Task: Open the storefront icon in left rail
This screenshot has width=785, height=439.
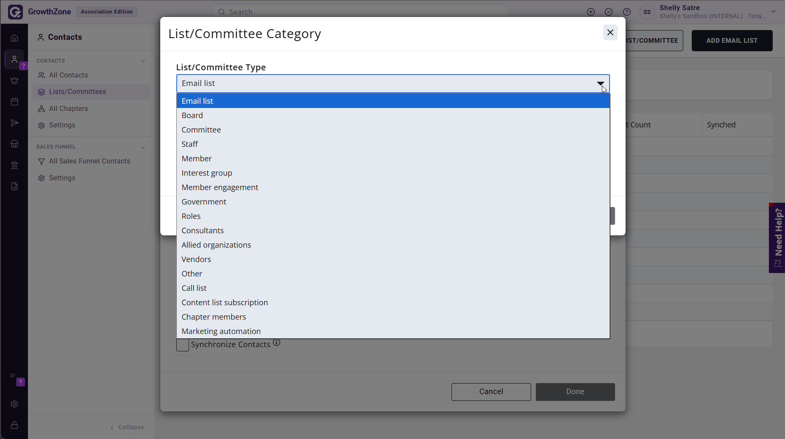Action: pos(14,144)
